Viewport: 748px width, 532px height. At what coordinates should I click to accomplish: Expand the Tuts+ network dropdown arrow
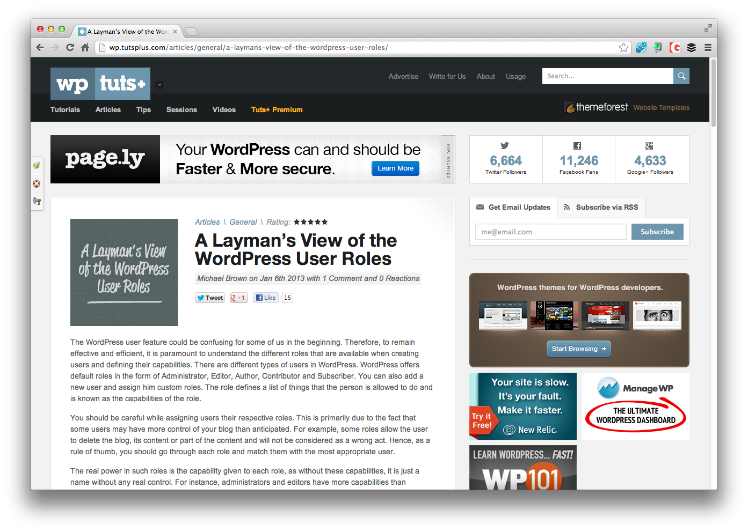tap(159, 85)
